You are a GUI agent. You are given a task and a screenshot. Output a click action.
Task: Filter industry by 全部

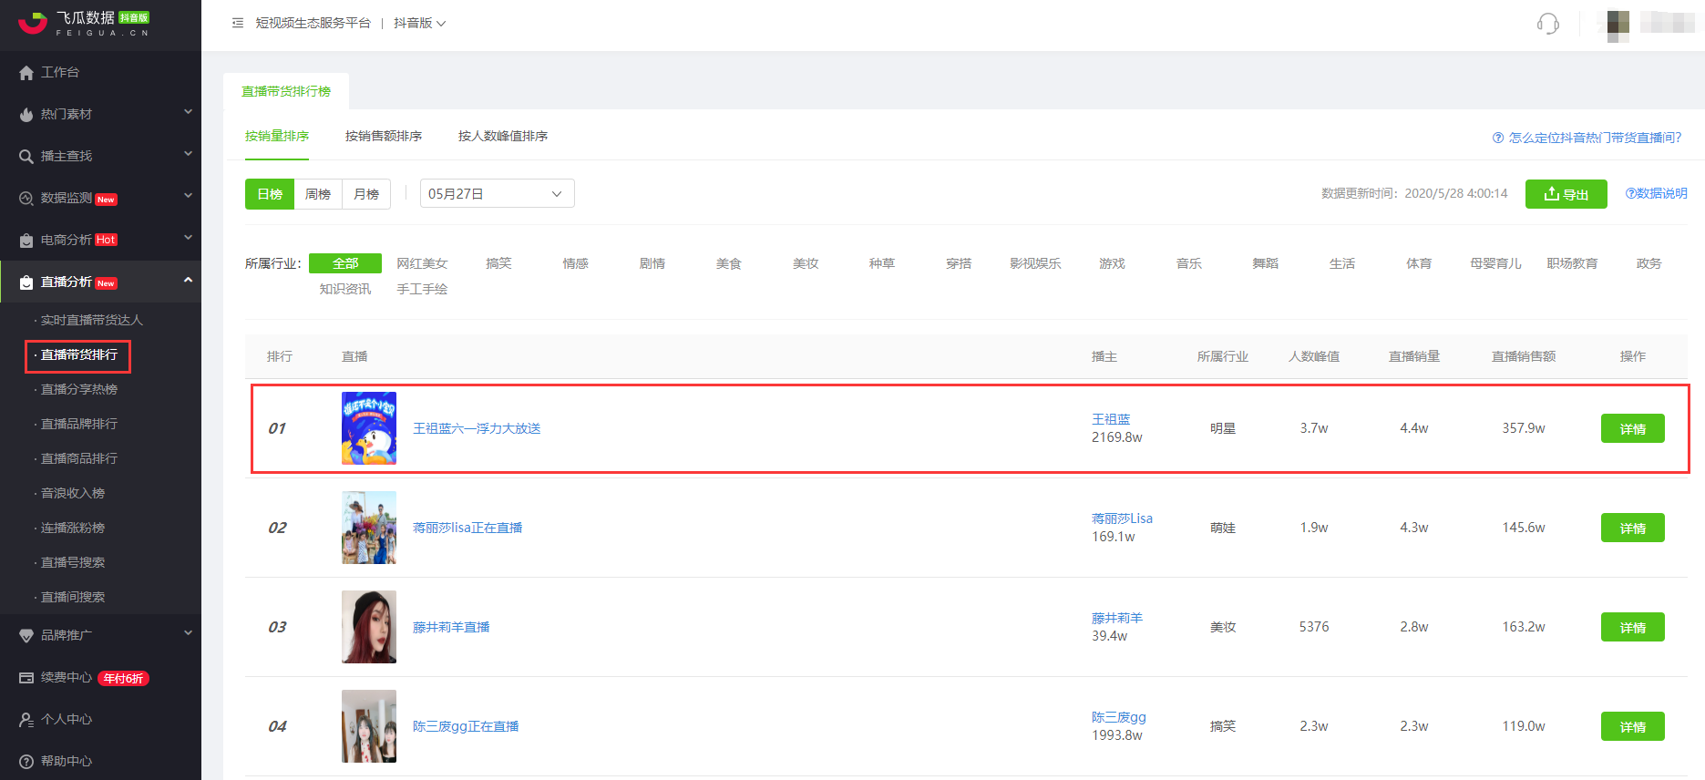pyautogui.click(x=345, y=263)
